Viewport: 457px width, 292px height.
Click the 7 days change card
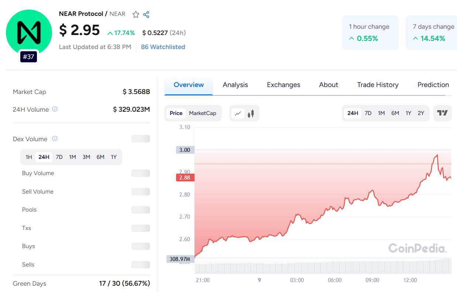(431, 33)
